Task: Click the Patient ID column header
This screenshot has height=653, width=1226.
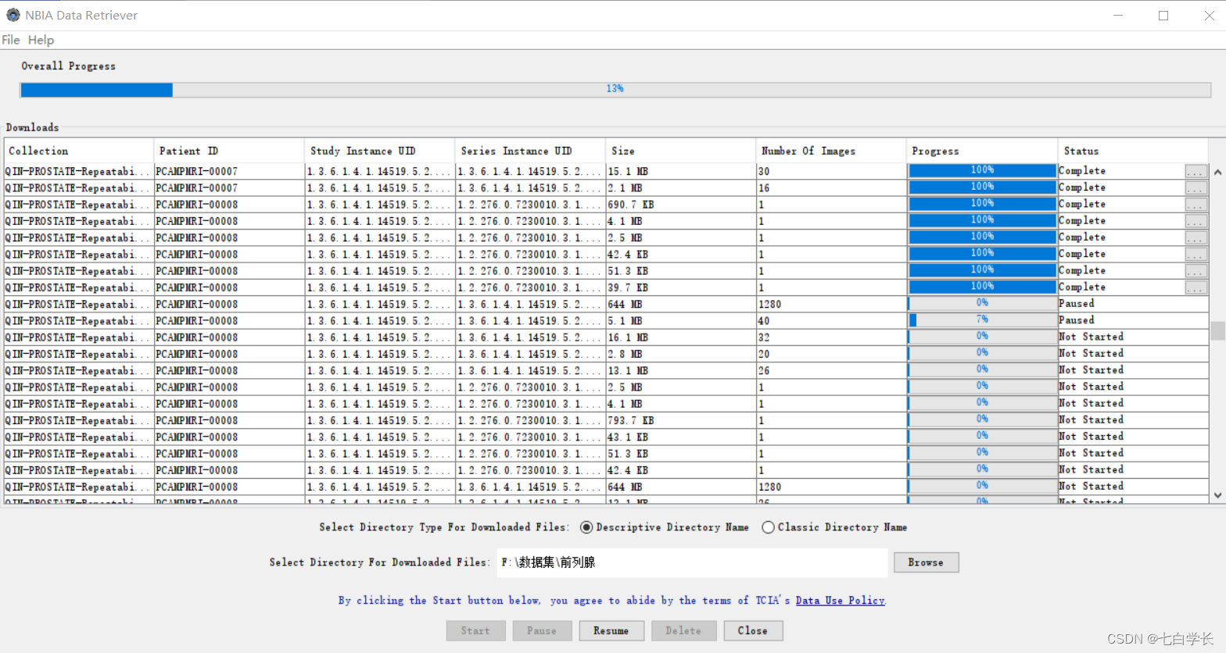Action: pos(229,151)
